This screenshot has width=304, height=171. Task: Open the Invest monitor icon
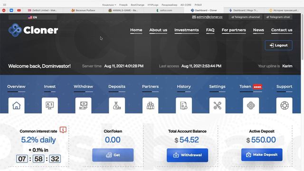(x=50, y=105)
